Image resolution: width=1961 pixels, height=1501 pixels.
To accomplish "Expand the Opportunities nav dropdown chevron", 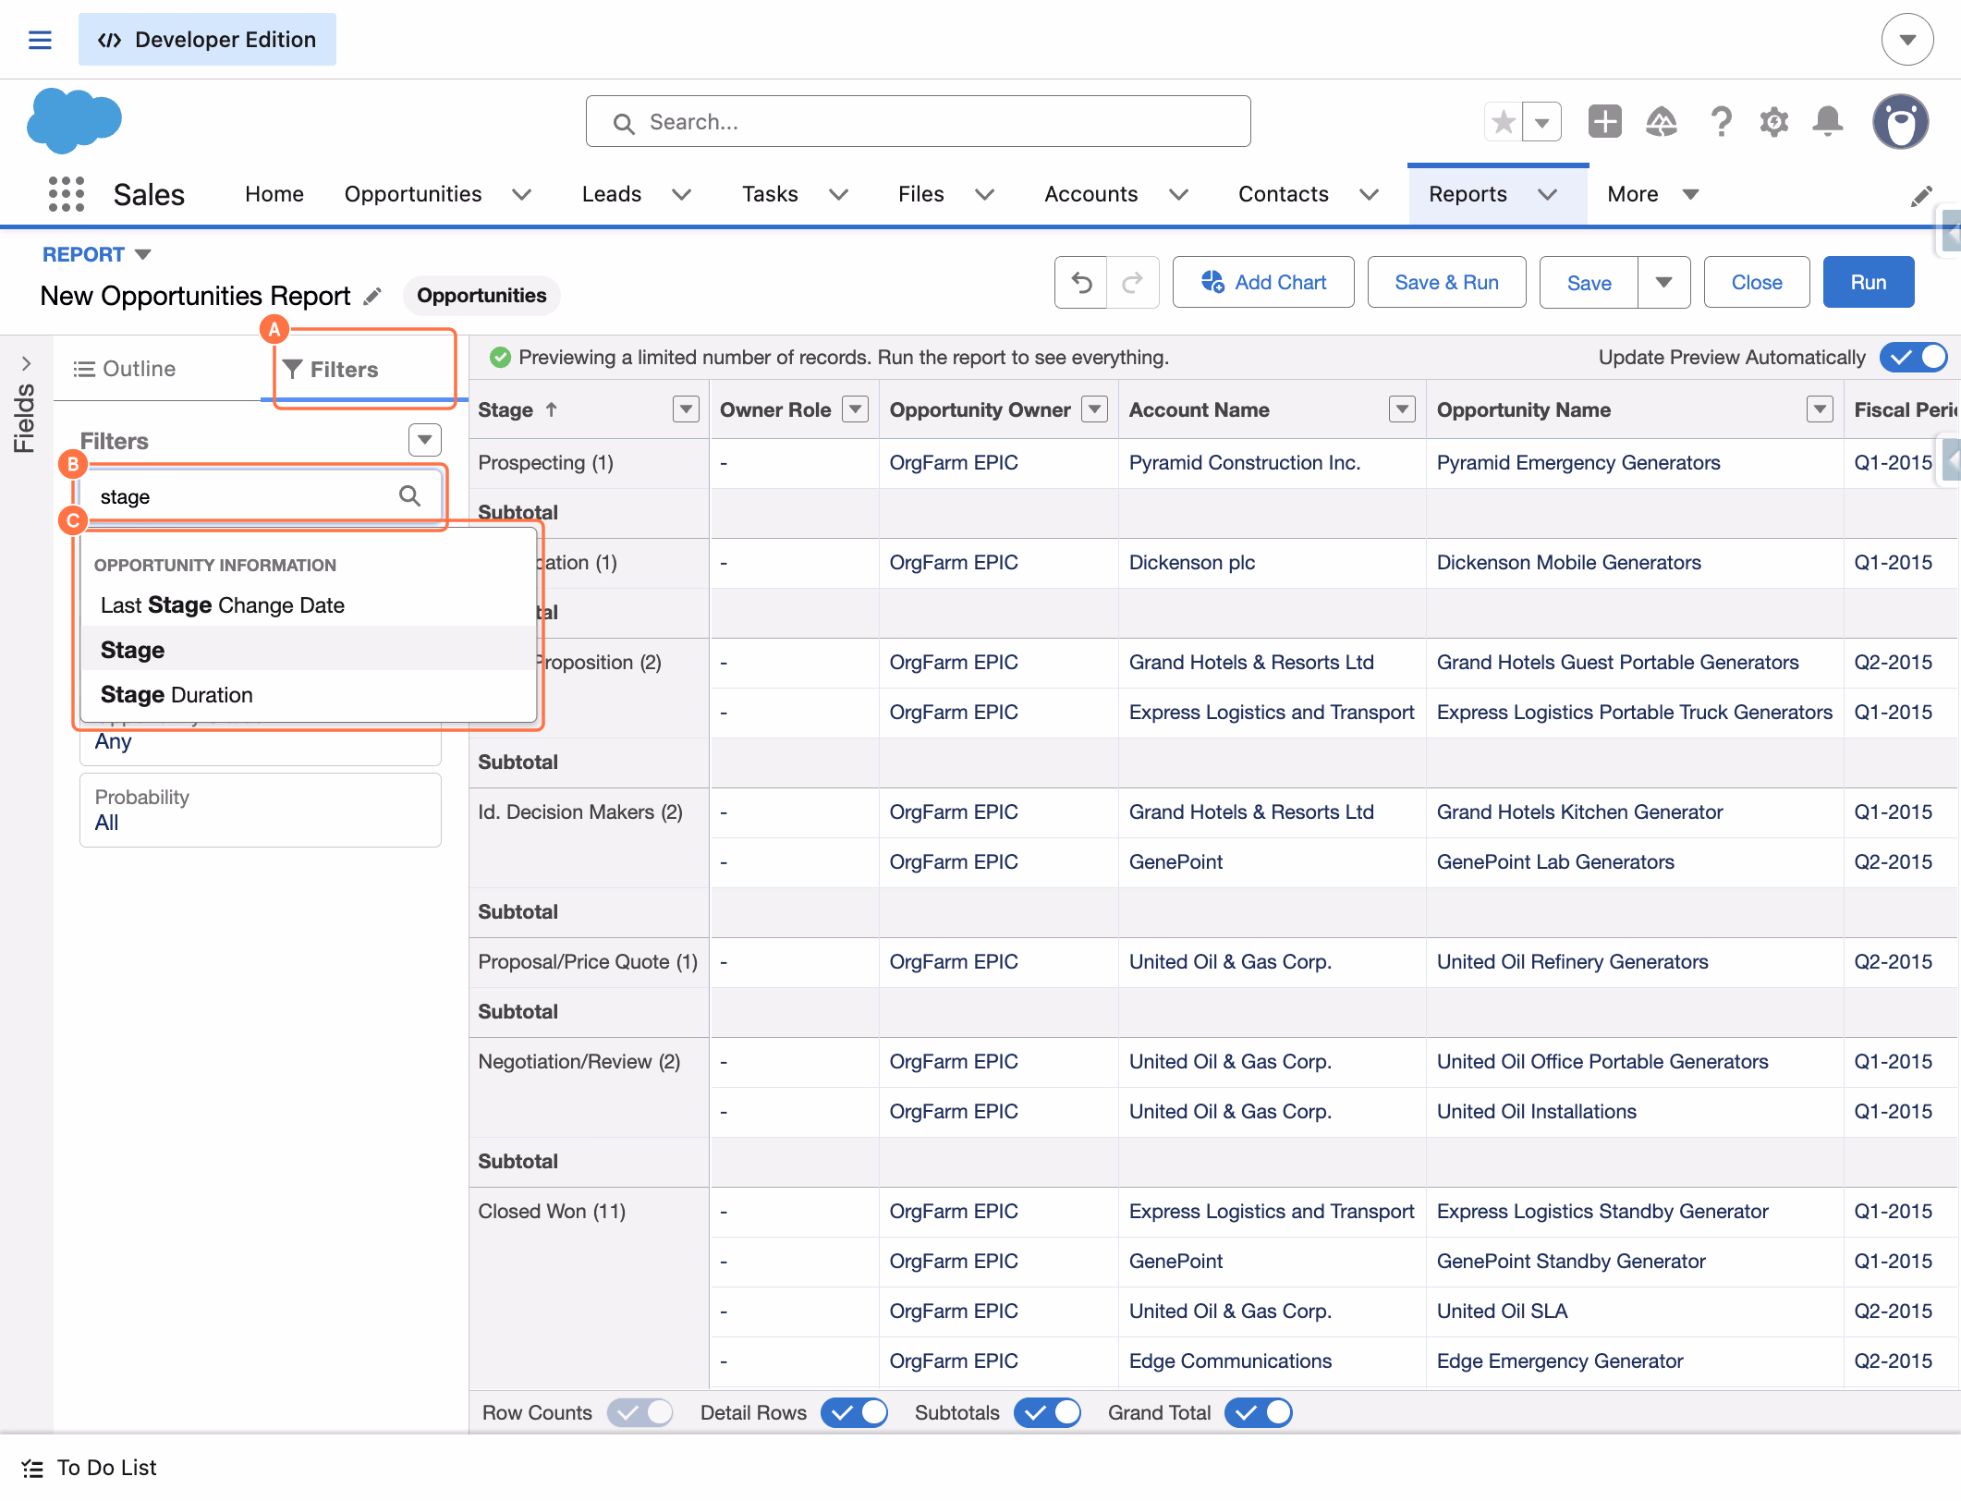I will tap(522, 195).
